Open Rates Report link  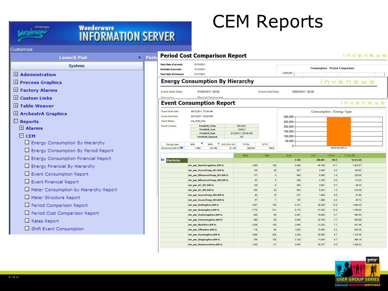click(45, 221)
